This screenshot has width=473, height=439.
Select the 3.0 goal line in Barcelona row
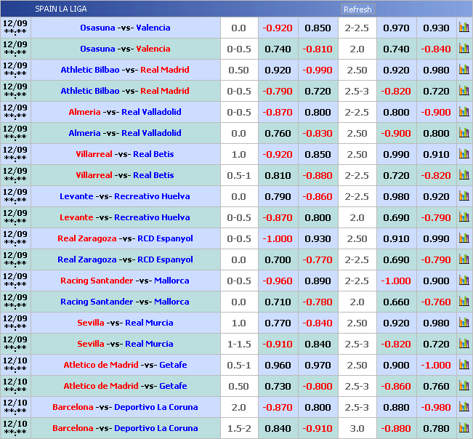tap(357, 428)
